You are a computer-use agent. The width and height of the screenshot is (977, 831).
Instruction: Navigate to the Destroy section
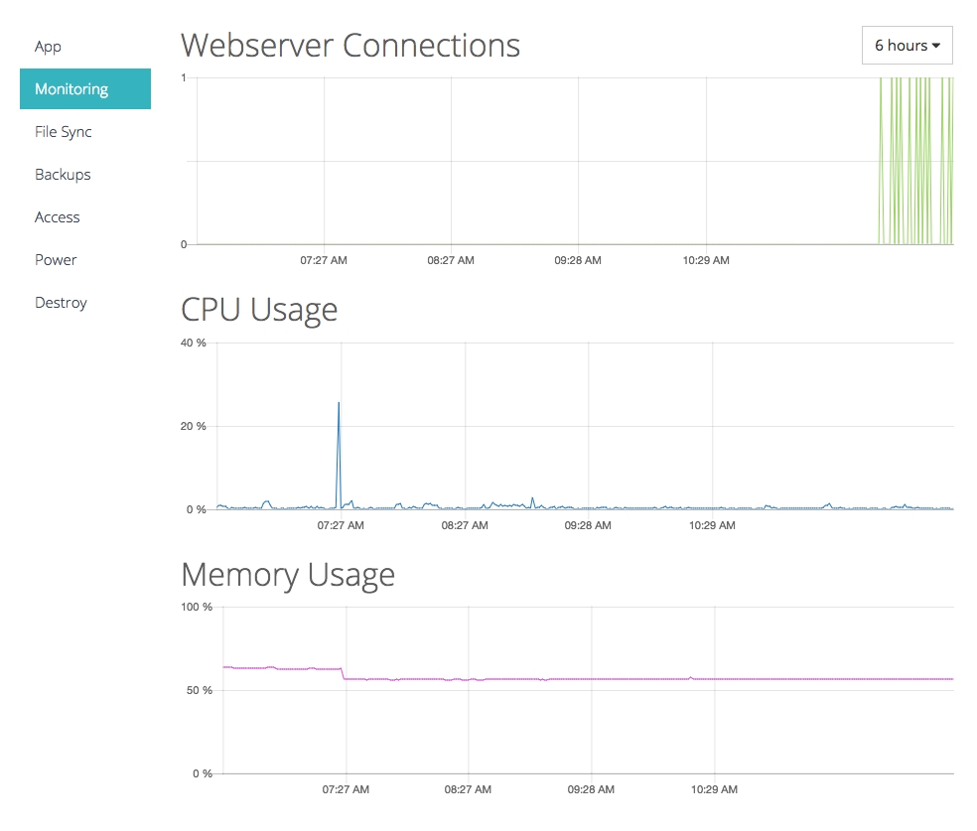click(x=61, y=303)
